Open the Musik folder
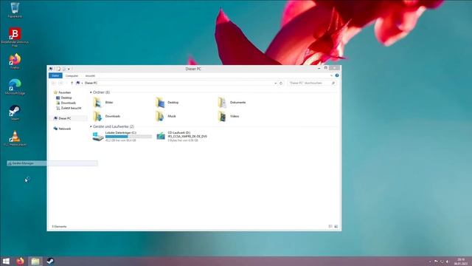Screen dimensions: 472x266 click(x=166, y=116)
